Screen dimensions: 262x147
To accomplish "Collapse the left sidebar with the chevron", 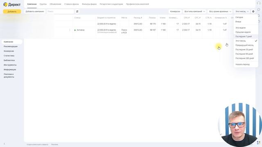I will tap(5, 144).
